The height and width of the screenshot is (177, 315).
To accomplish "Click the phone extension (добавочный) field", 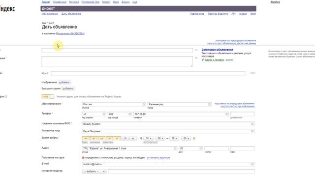I will [242, 114].
